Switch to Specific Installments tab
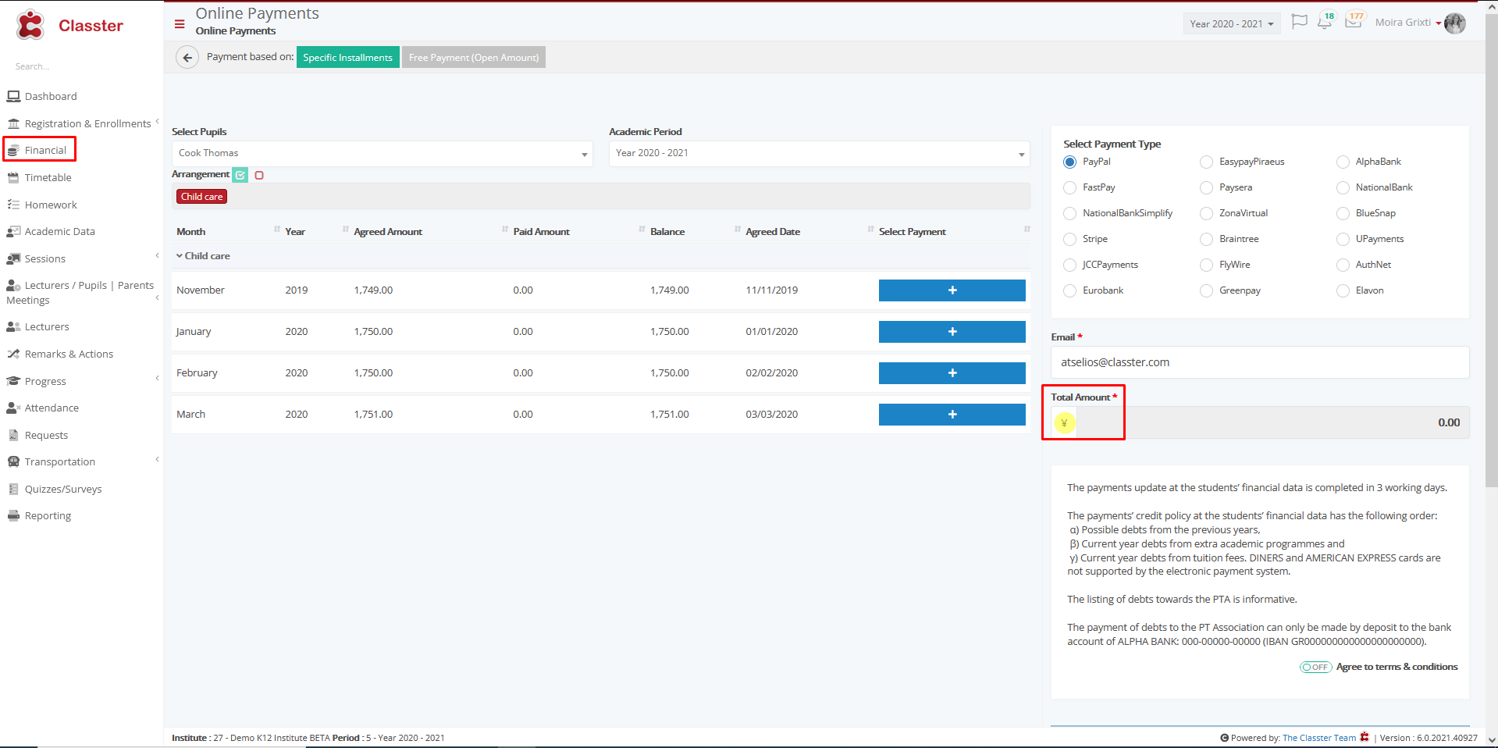Screen dimensions: 1498x748 point(348,57)
